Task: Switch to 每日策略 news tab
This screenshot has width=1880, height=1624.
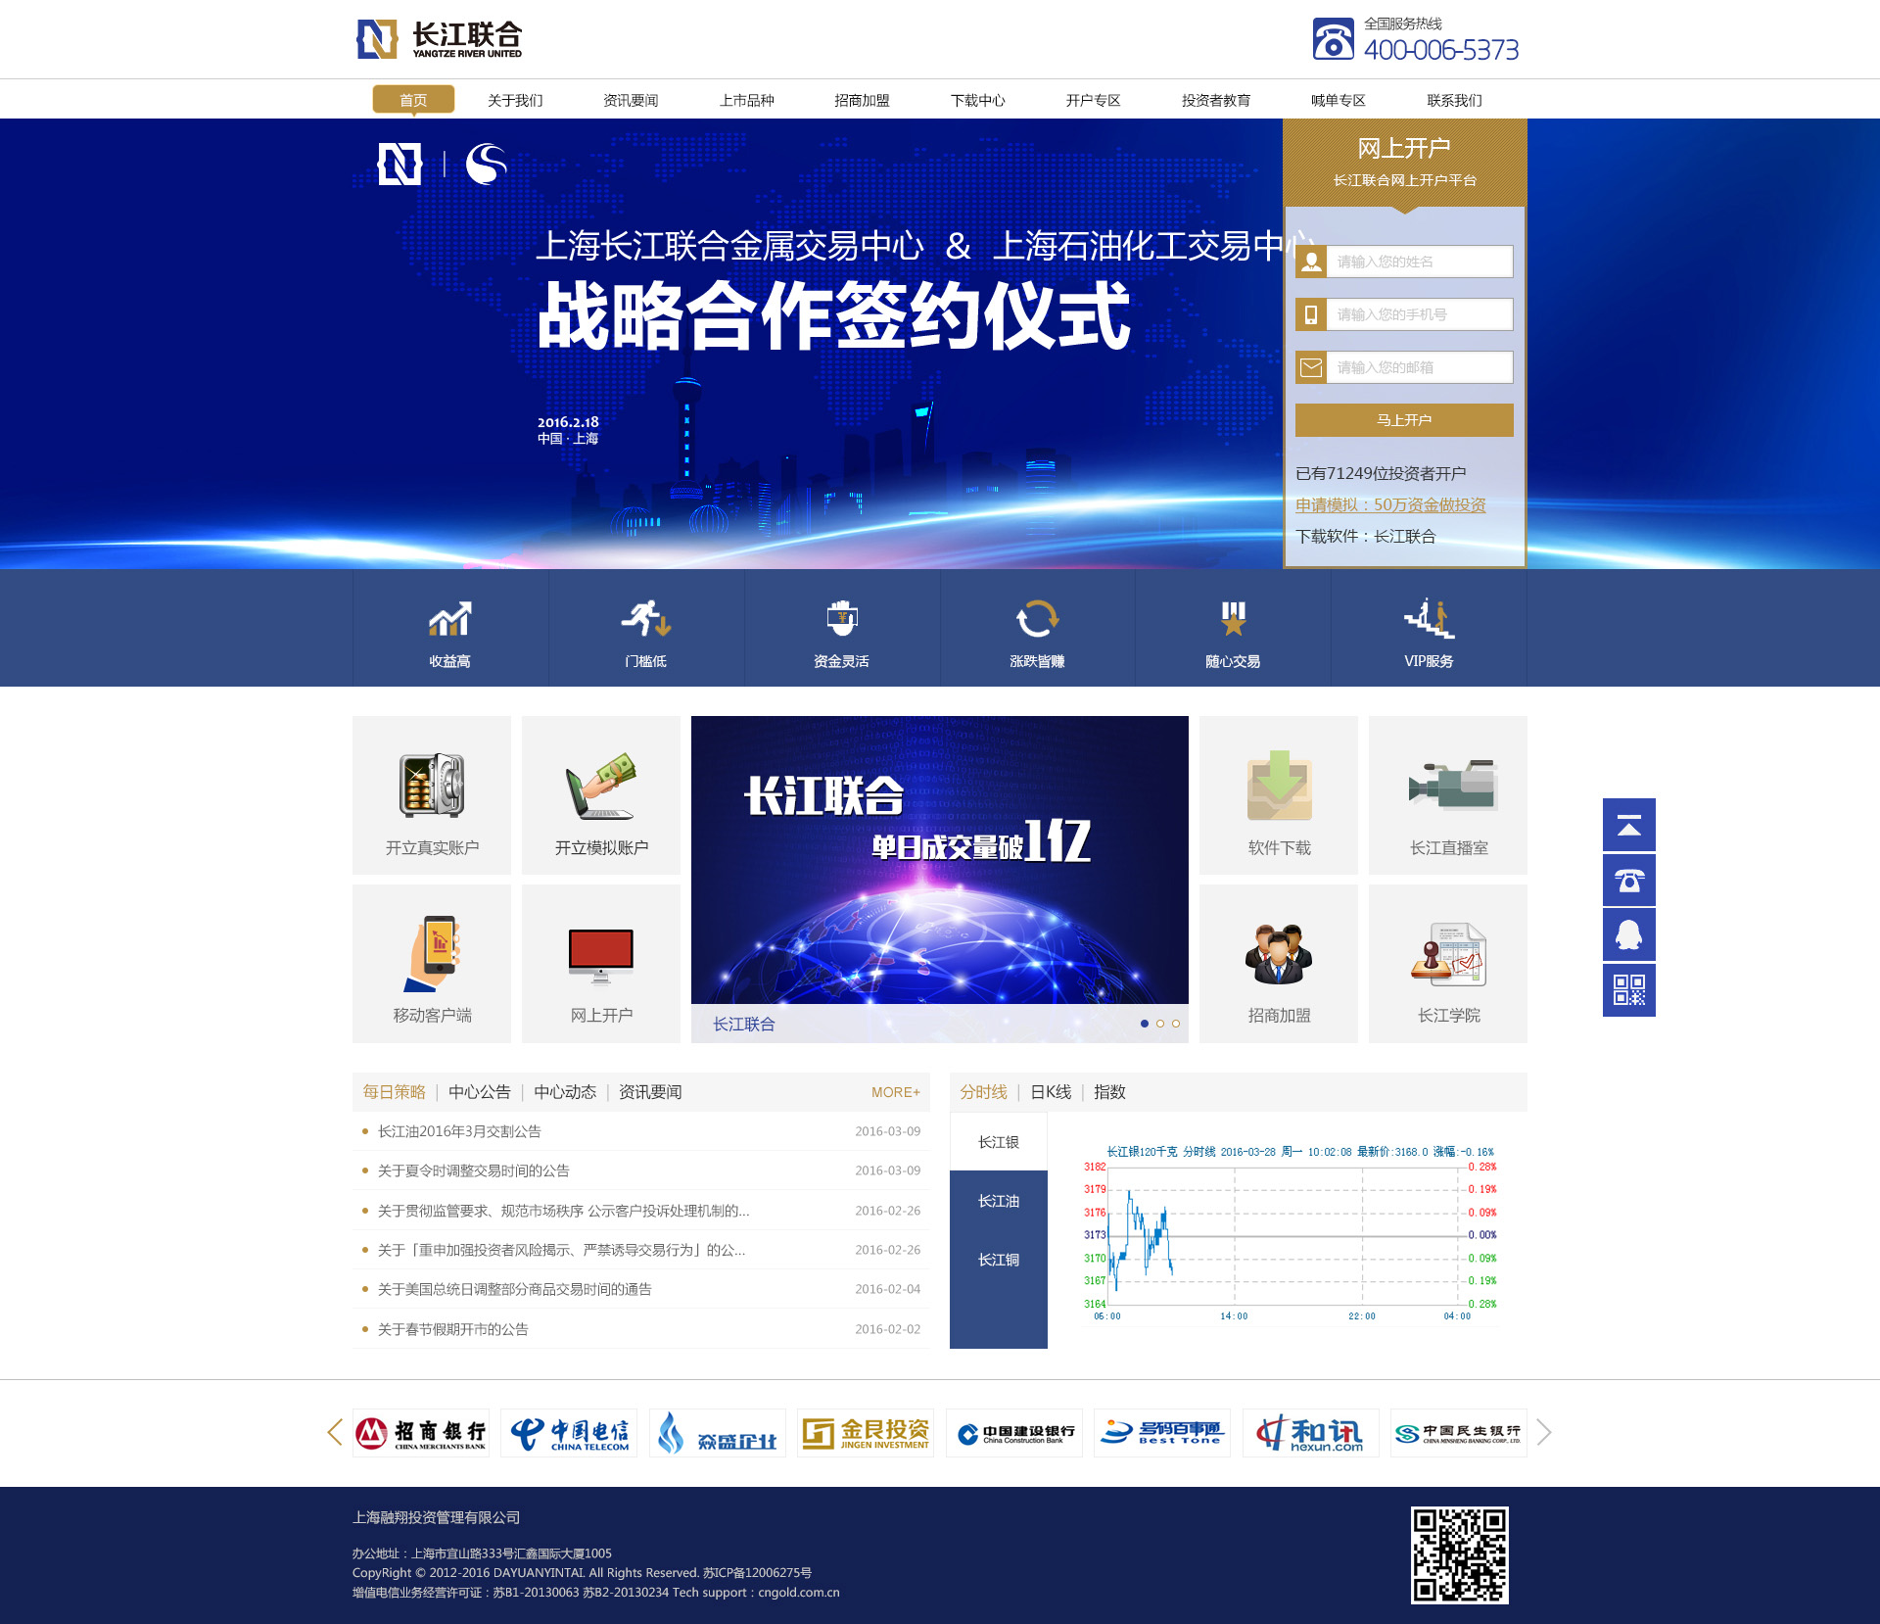Action: pyautogui.click(x=394, y=1092)
